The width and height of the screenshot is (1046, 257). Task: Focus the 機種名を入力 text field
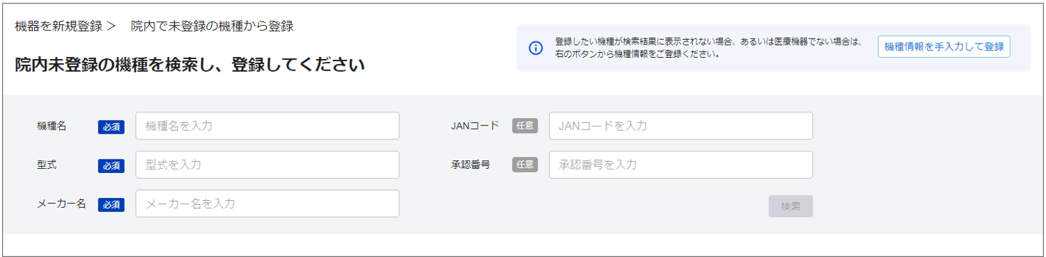[x=267, y=126]
